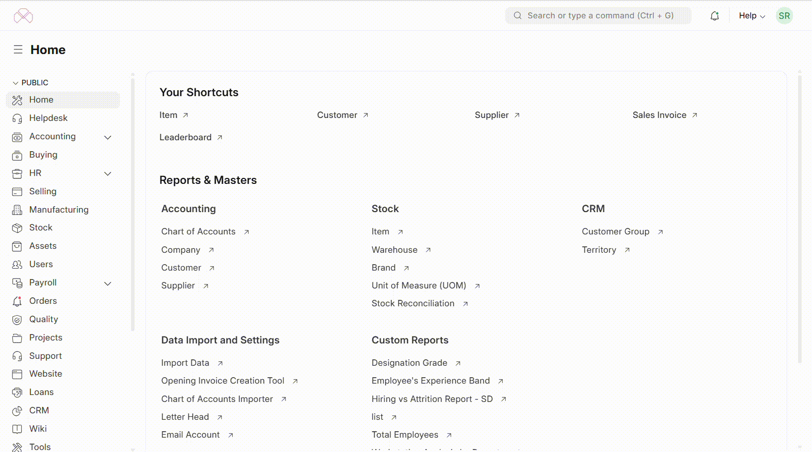The height and width of the screenshot is (452, 812).
Task: Click the Stock box icon
Action: coord(17,228)
